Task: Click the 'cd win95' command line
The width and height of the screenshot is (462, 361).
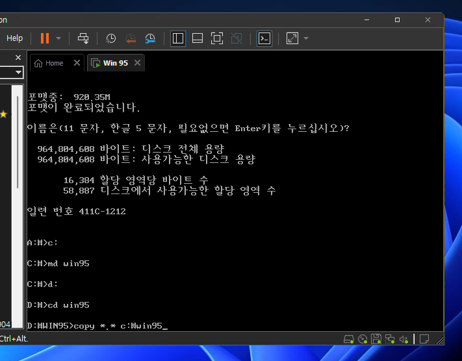Action: click(x=58, y=305)
